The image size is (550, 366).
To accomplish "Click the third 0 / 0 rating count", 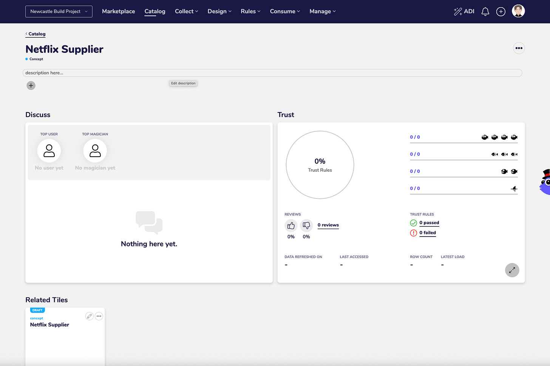I will point(415,171).
